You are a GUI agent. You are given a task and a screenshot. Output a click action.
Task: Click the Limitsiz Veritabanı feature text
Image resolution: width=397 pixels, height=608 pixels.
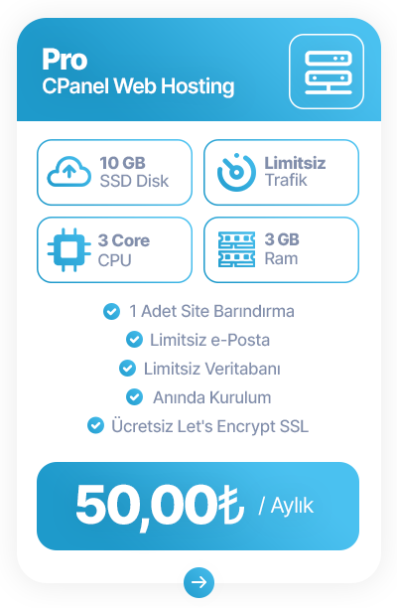[x=212, y=369]
